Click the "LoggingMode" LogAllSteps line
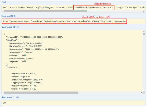147x107 pixels. 26,83
